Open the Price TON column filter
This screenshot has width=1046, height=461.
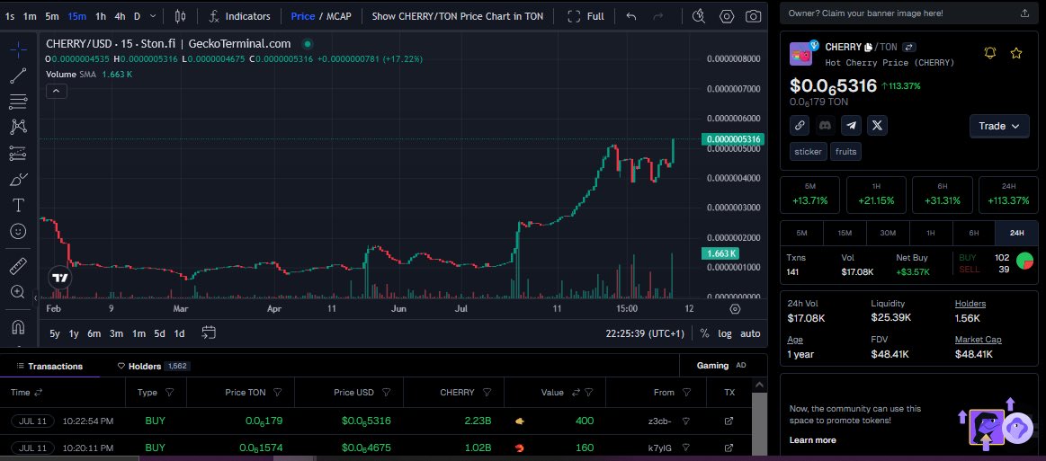pyautogui.click(x=278, y=393)
